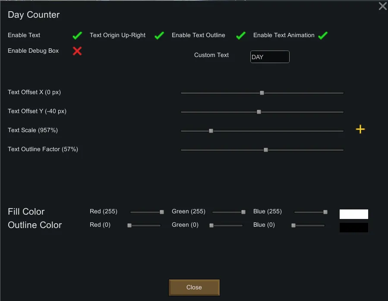Click the Text Outline Factor slider handle
Image resolution: width=388 pixels, height=301 pixels.
266,150
